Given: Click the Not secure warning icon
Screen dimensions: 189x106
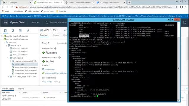Looking at the screenshot, I should point(17,7).
